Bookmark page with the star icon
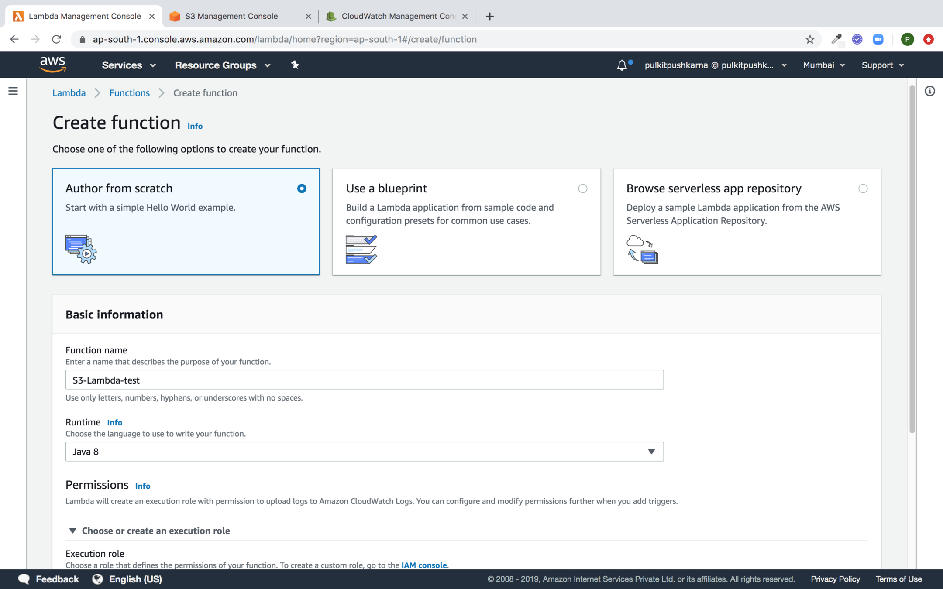Screen dimensions: 943x589 [810, 39]
